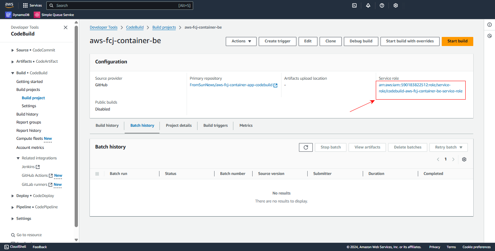
Task: Switch to the Build history tab
Action: [x=107, y=126]
